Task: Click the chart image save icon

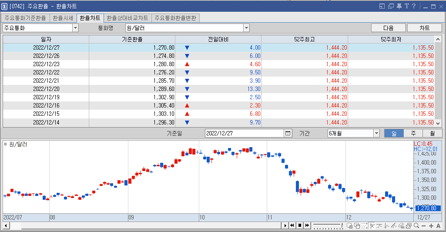Action: coord(409,226)
